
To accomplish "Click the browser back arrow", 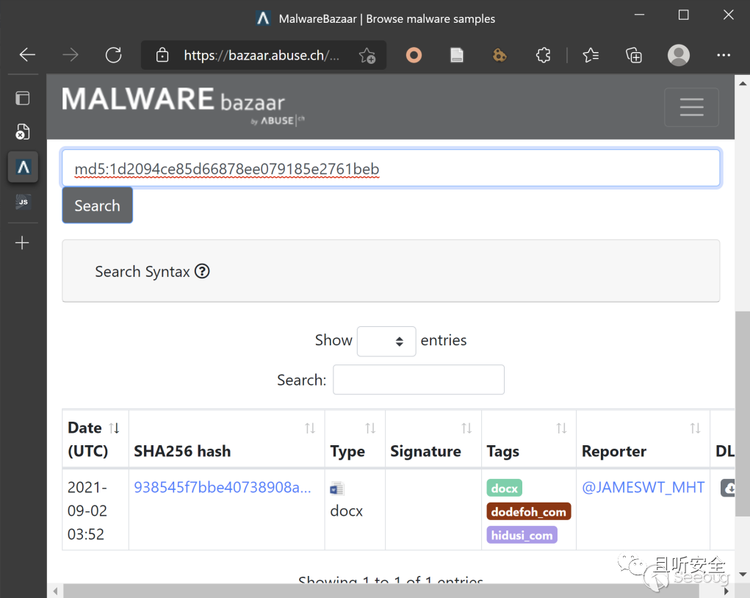I will (x=27, y=55).
